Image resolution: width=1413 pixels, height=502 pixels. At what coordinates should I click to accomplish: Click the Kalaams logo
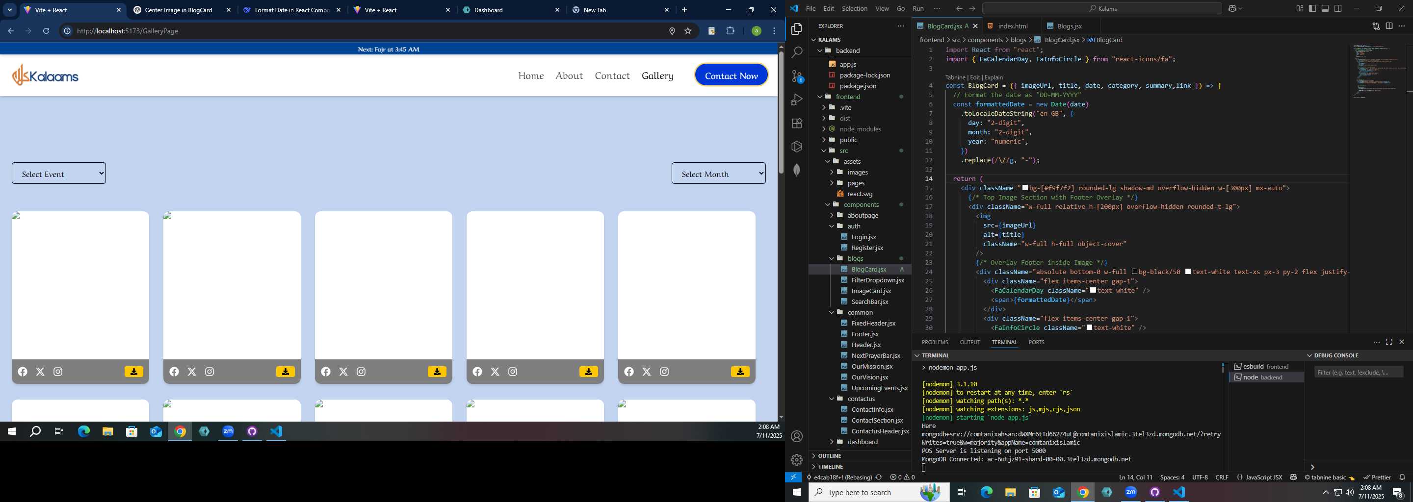(x=46, y=75)
